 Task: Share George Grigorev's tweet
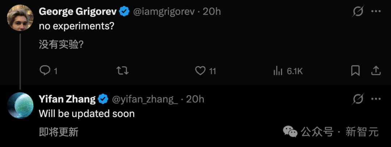coord(376,71)
